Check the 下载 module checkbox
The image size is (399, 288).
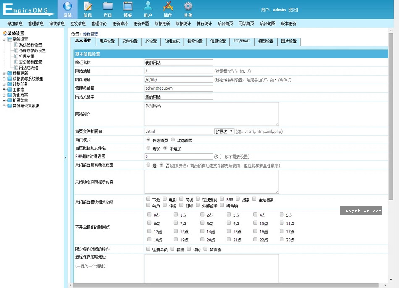tap(148, 199)
